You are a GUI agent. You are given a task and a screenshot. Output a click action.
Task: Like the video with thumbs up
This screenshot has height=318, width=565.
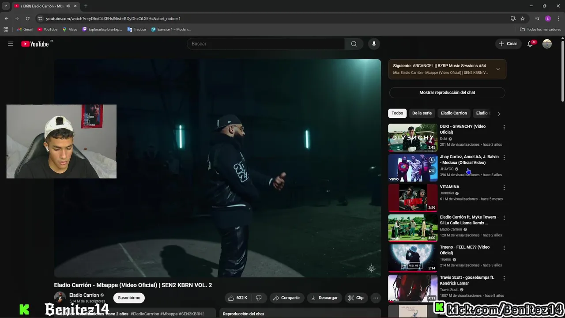(237, 298)
